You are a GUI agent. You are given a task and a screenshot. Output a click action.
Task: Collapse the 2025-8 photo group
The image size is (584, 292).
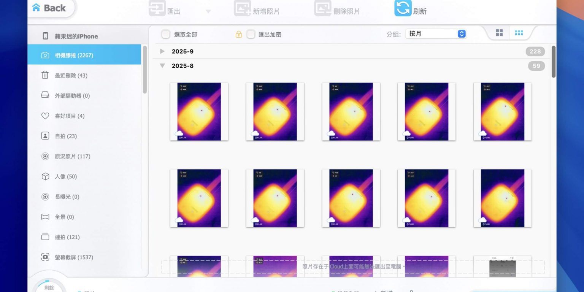click(162, 66)
